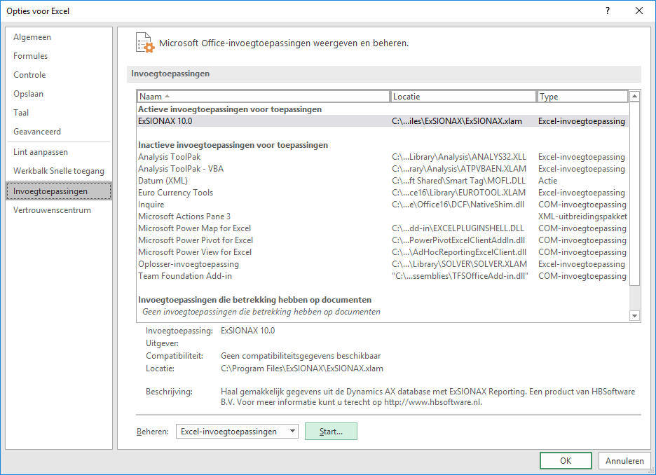Select Microsoft Power Map for Excel
The height and width of the screenshot is (475, 656).
[383, 228]
